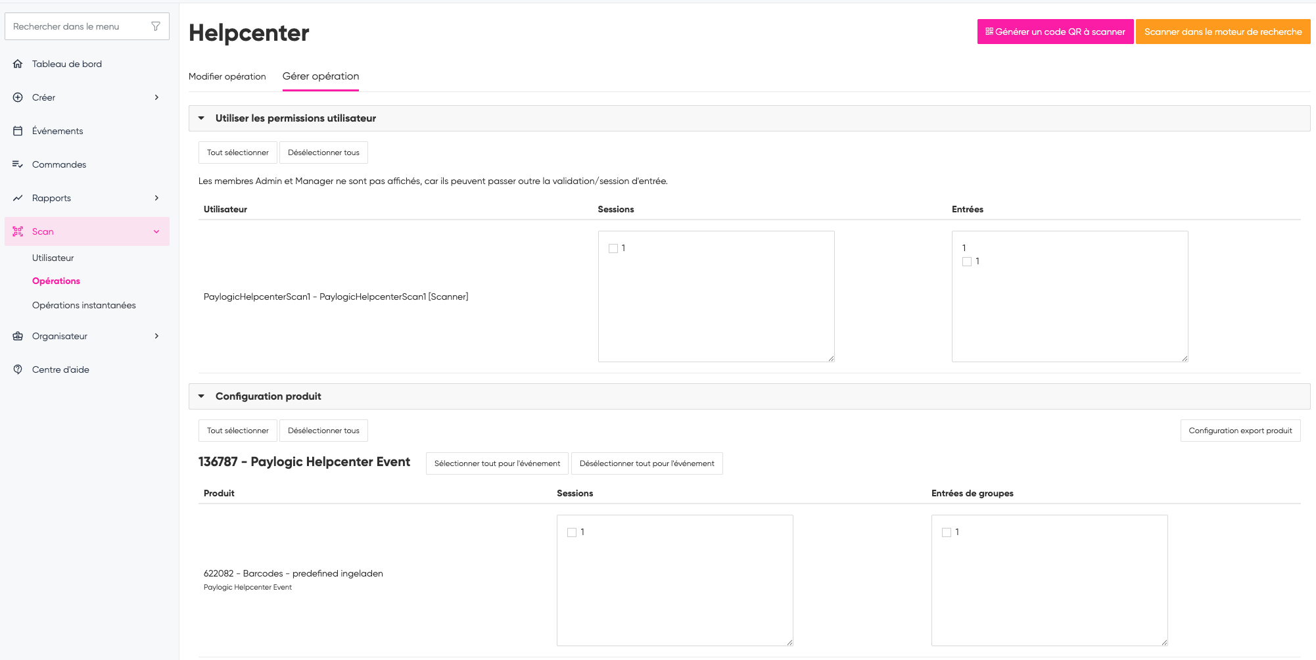Viewport: 1316px width, 660px height.
Task: Open Opérations instantanées in Scan menu
Action: click(x=84, y=305)
